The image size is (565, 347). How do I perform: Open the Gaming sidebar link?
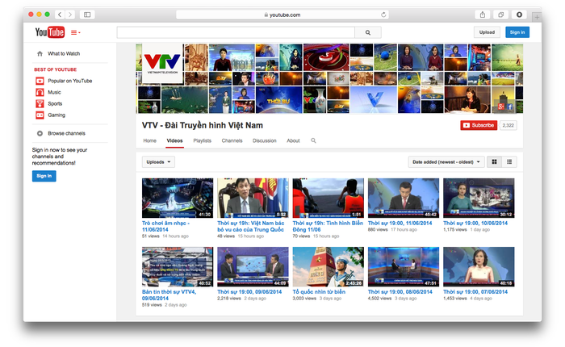[56, 115]
